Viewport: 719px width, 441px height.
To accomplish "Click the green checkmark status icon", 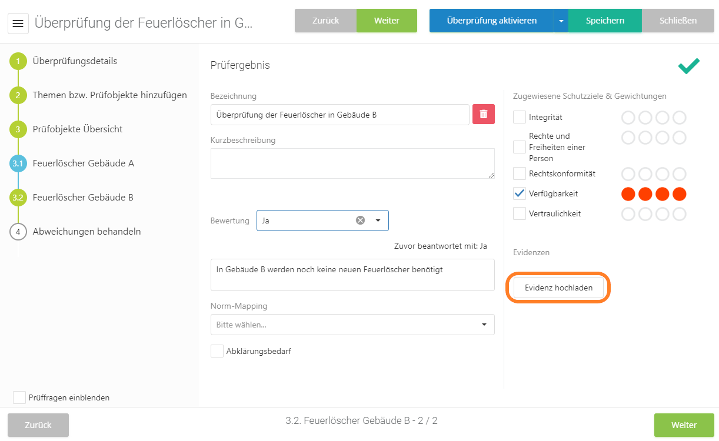I will (x=688, y=66).
